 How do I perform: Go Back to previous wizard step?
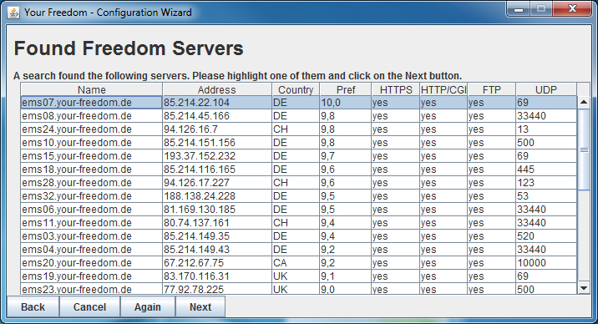tap(33, 306)
